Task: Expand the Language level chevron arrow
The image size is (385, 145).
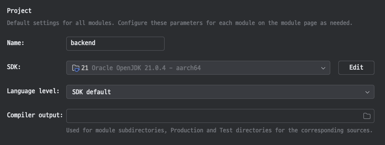Action: click(x=367, y=92)
